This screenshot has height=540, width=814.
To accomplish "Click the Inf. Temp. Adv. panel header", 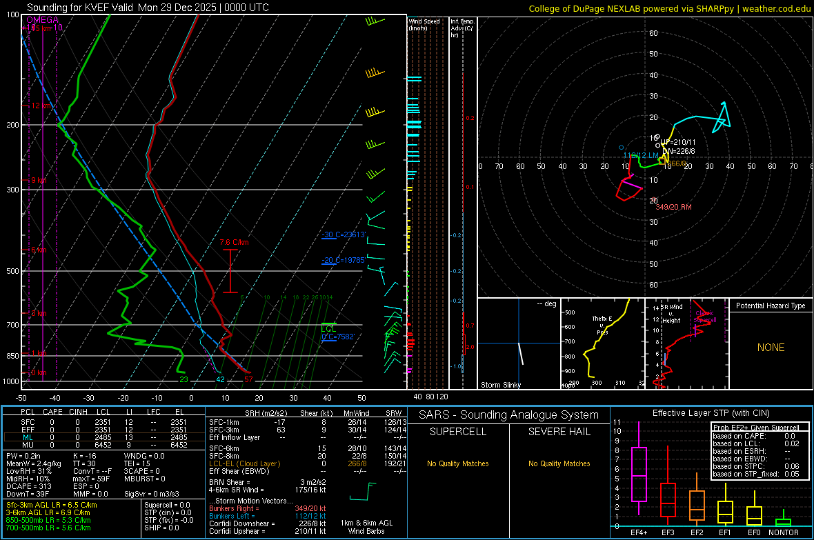I will click(x=463, y=28).
